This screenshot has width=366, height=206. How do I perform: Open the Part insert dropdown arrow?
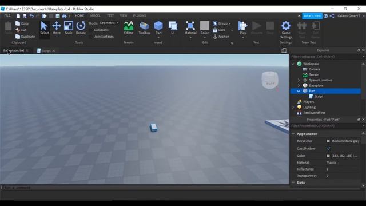point(158,38)
